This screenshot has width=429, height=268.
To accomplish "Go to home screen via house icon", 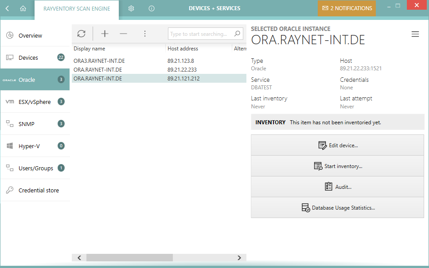I will (23, 8).
